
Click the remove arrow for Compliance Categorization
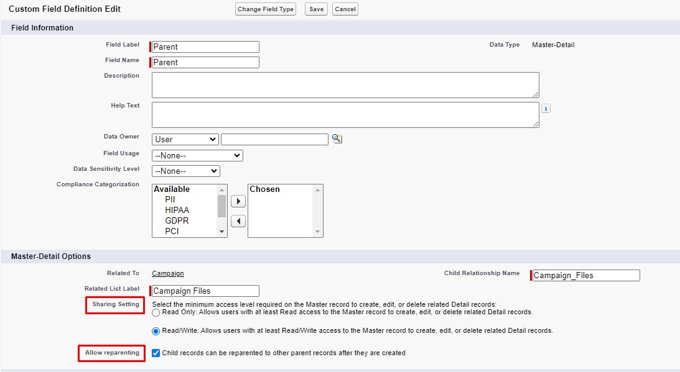click(238, 221)
